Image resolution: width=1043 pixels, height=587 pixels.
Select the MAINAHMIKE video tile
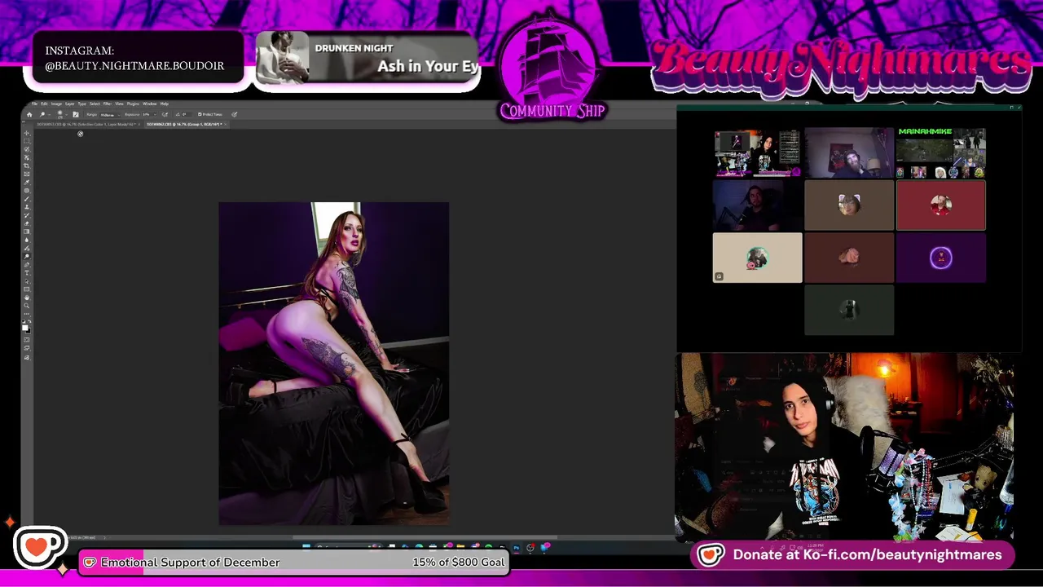940,152
